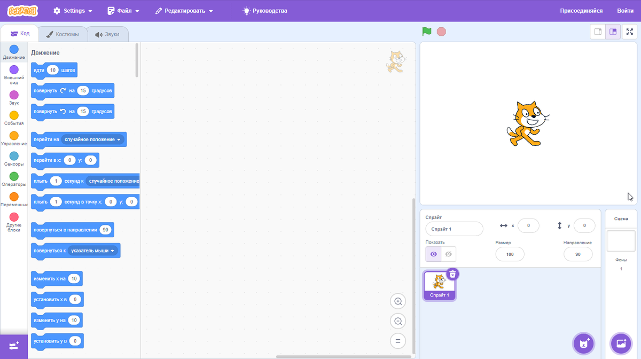Select the Сенсоры block category

[x=14, y=159]
